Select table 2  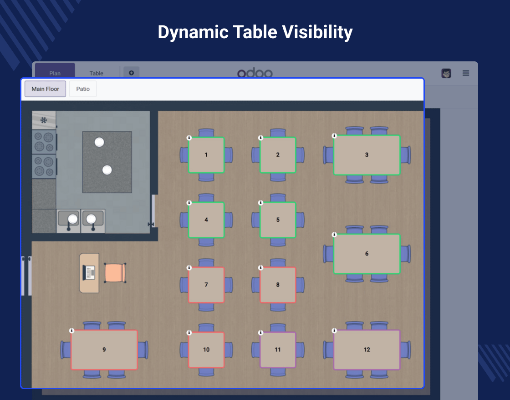pyautogui.click(x=278, y=155)
